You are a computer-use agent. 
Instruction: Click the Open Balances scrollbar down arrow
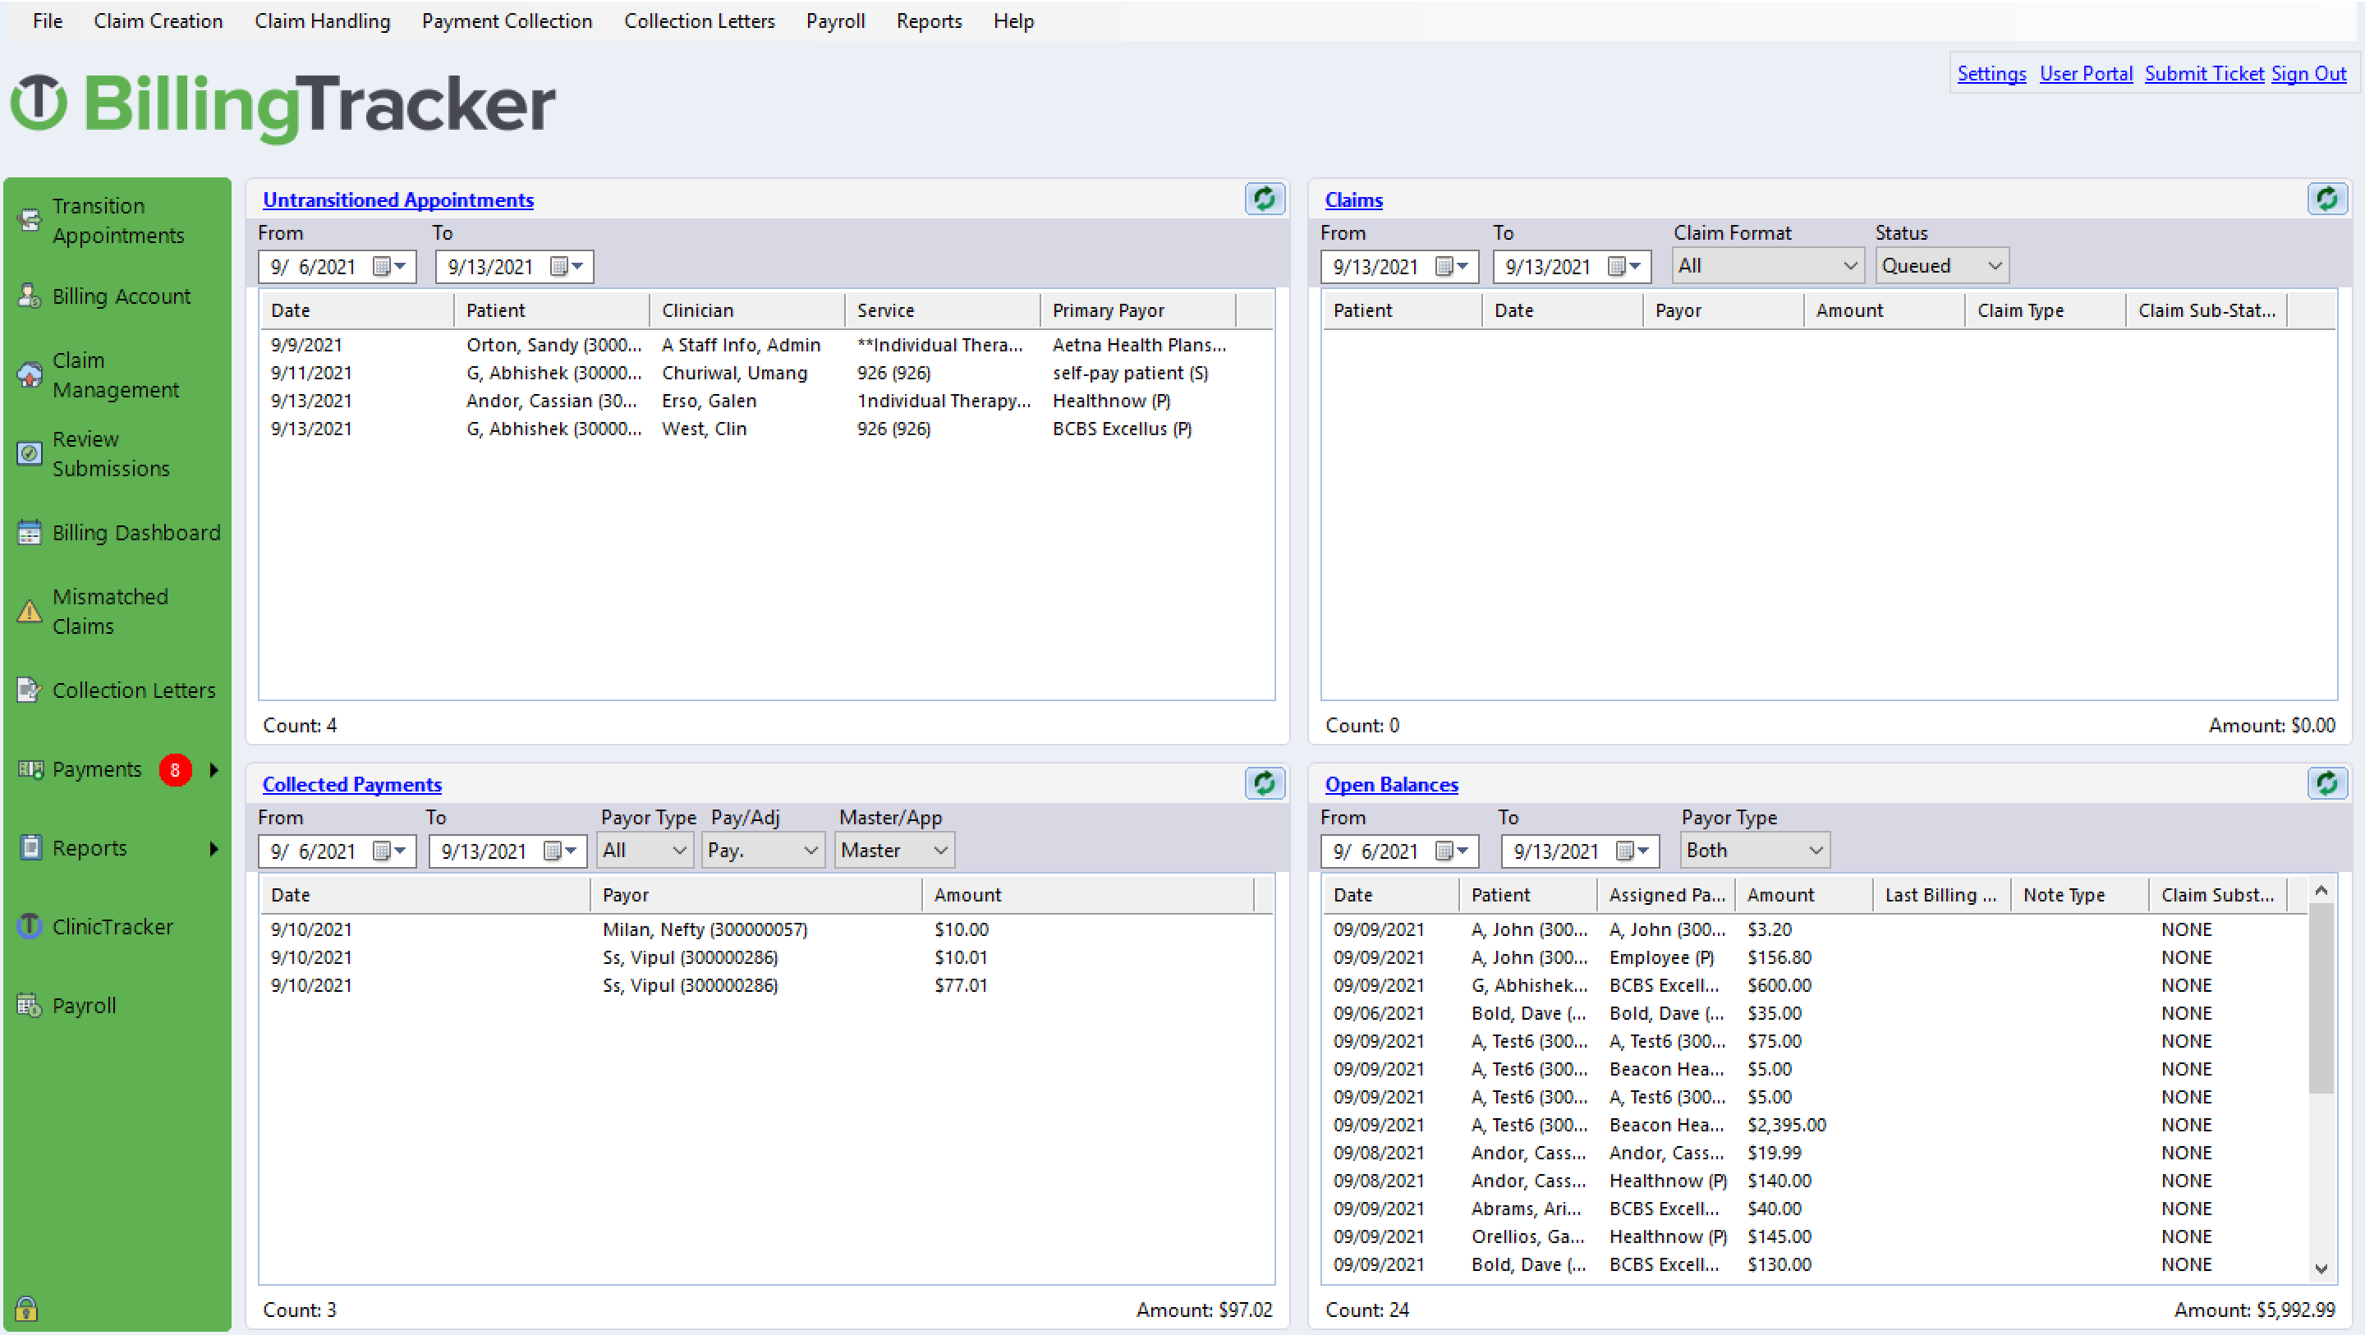click(2321, 1268)
